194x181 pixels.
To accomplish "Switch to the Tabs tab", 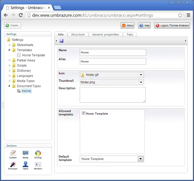I will point(130,34).
